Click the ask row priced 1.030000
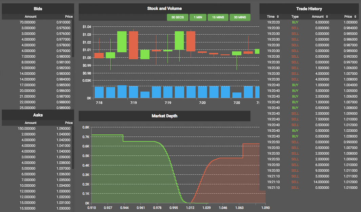 (x=37, y=208)
